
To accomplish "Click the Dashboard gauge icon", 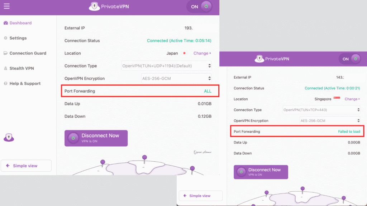I will (x=6, y=23).
